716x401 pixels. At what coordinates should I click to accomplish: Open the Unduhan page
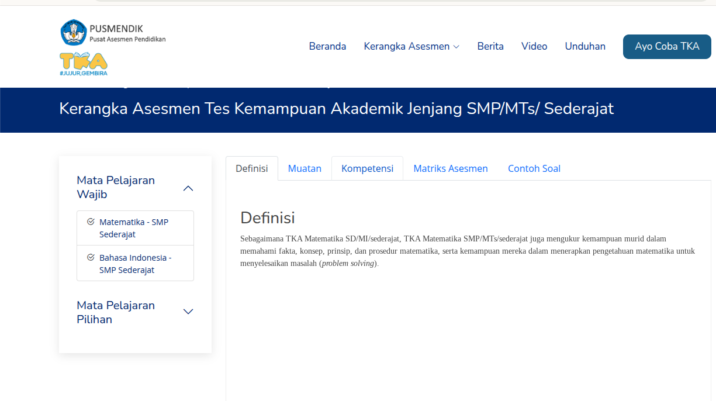585,46
